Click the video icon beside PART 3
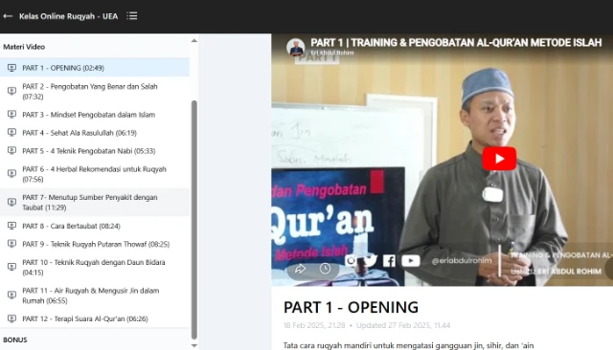This screenshot has width=613, height=350. [x=12, y=115]
